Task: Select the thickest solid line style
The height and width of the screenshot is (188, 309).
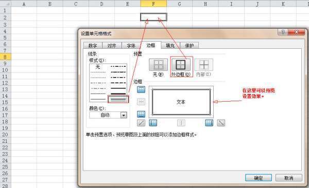Action: pos(118,94)
